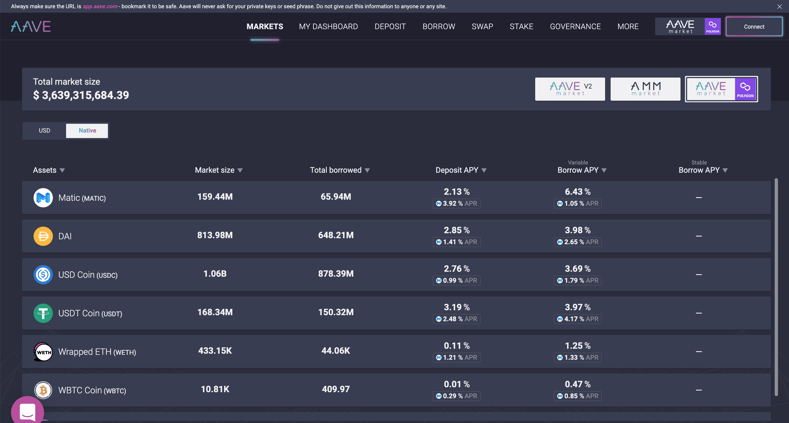Click the WETH token icon
The image size is (789, 423).
(43, 352)
